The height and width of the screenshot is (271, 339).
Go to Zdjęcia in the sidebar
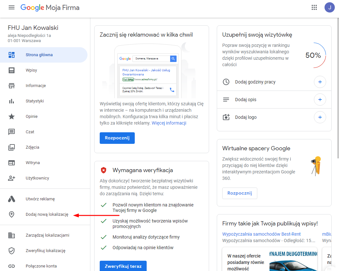pos(32,147)
